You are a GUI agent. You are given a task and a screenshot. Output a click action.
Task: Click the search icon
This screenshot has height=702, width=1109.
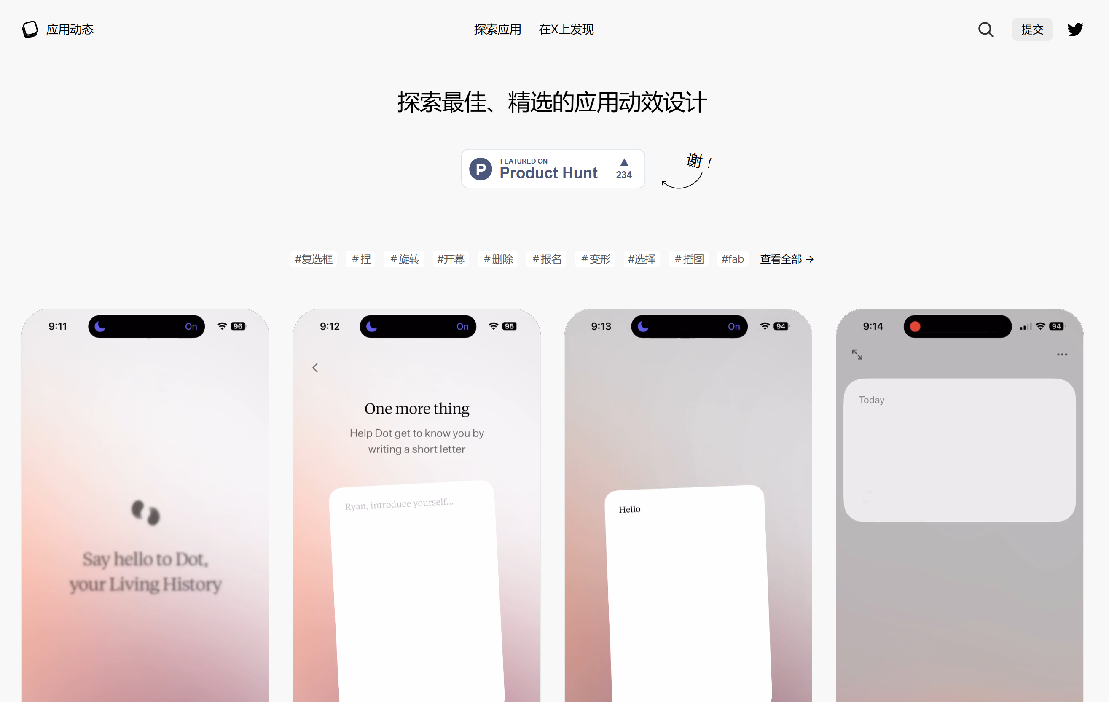(x=985, y=30)
